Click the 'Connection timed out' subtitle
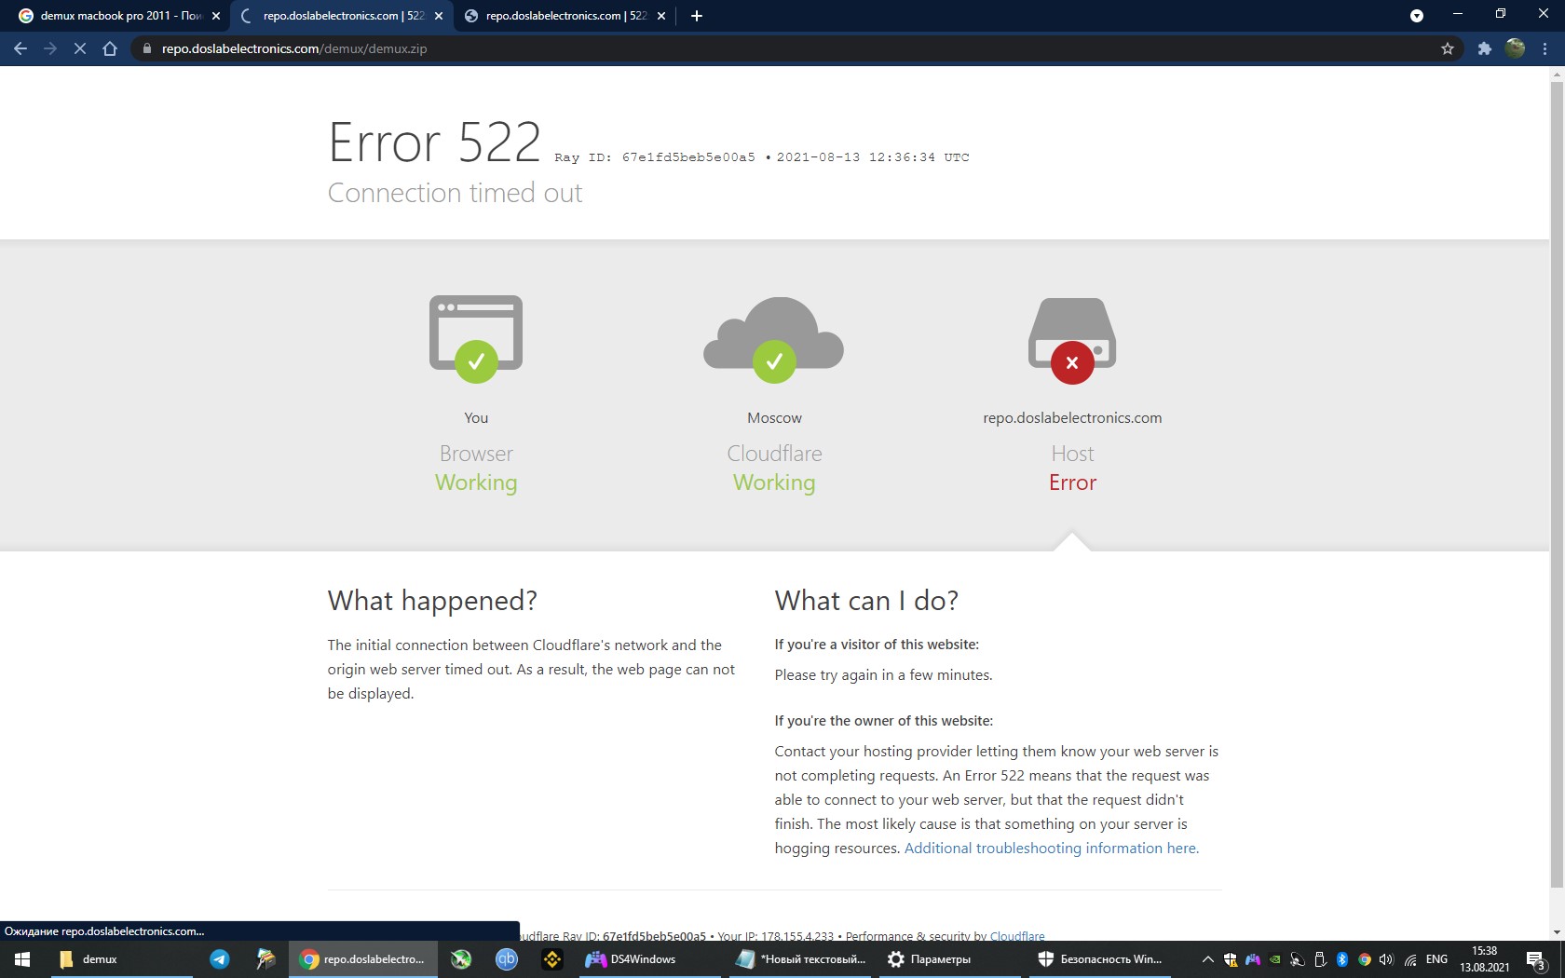Image resolution: width=1565 pixels, height=978 pixels. [455, 193]
